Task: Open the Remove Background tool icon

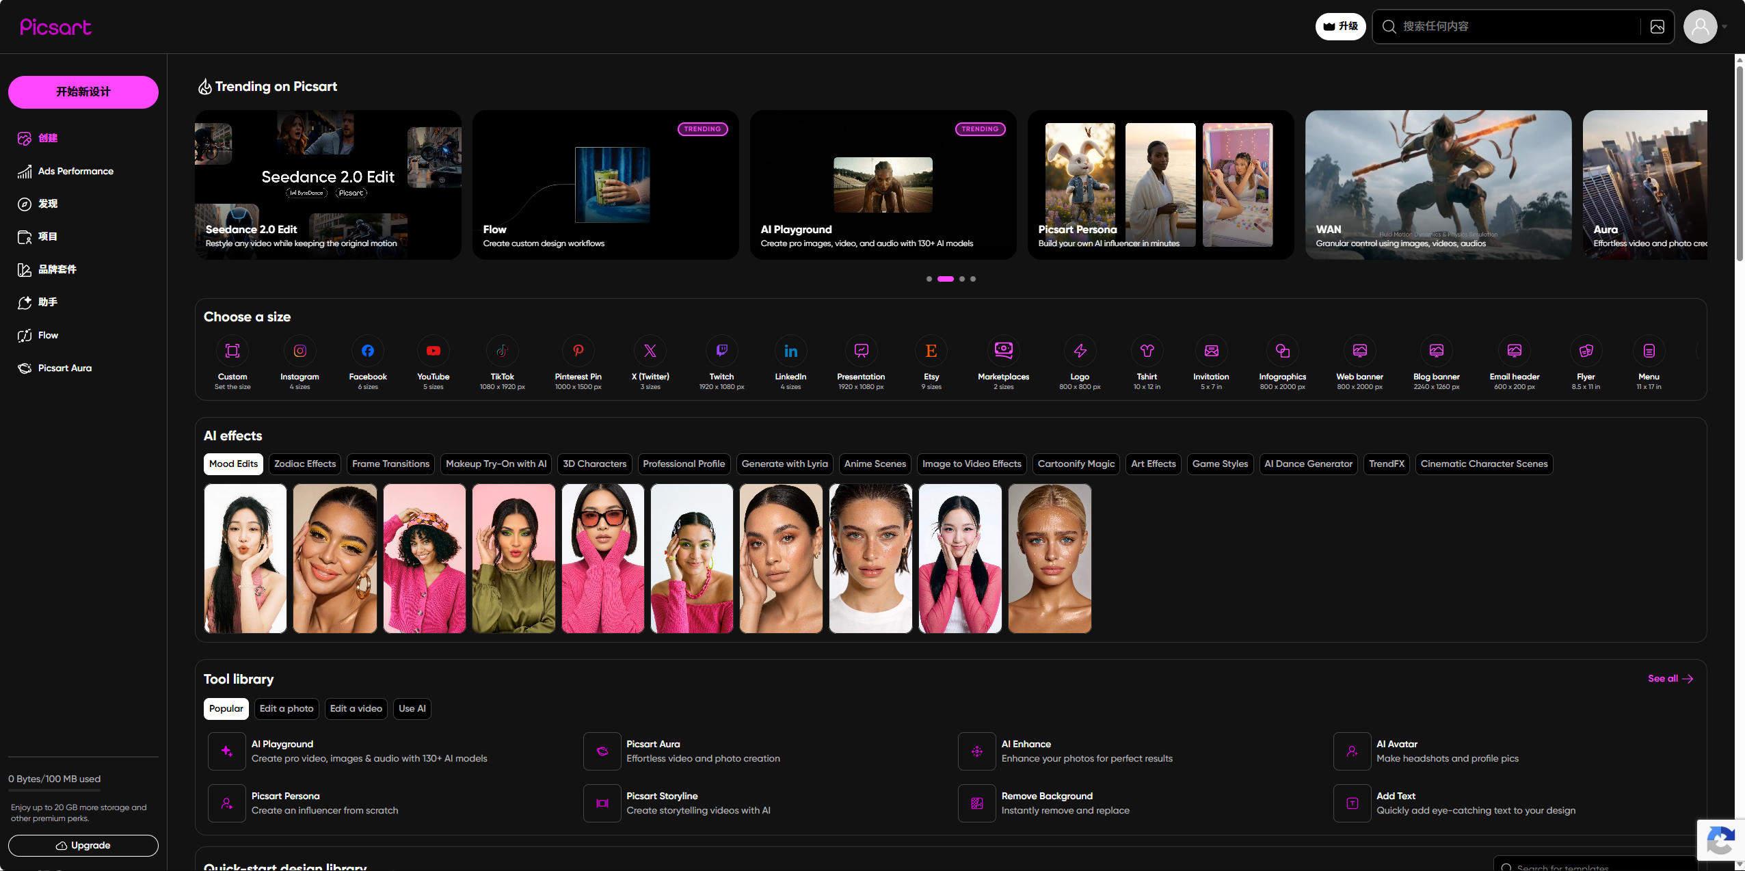Action: pyautogui.click(x=977, y=803)
